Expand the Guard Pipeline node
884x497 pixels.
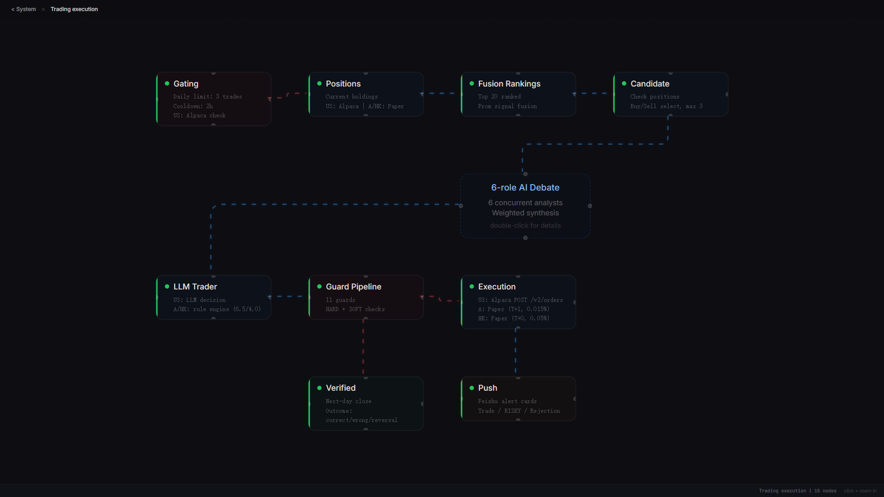(x=366, y=297)
